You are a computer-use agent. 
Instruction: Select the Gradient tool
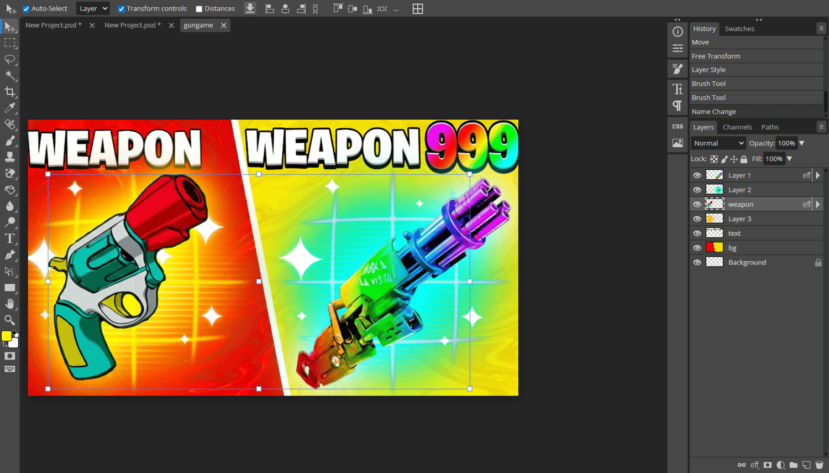click(10, 190)
